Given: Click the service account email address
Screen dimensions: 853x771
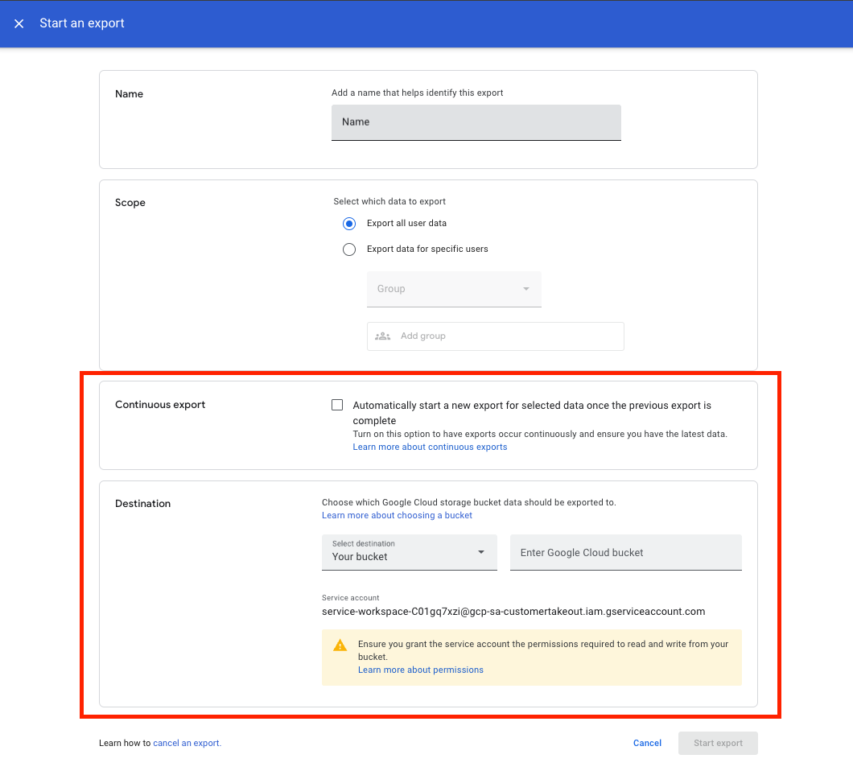Looking at the screenshot, I should [x=513, y=612].
